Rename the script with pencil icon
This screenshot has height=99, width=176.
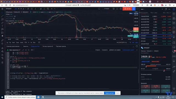pyautogui.click(x=23, y=50)
